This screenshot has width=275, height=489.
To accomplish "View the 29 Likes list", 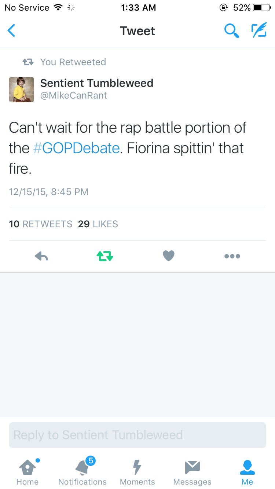I will 98,224.
